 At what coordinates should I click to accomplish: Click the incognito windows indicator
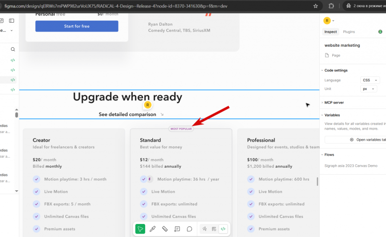[x=365, y=6]
